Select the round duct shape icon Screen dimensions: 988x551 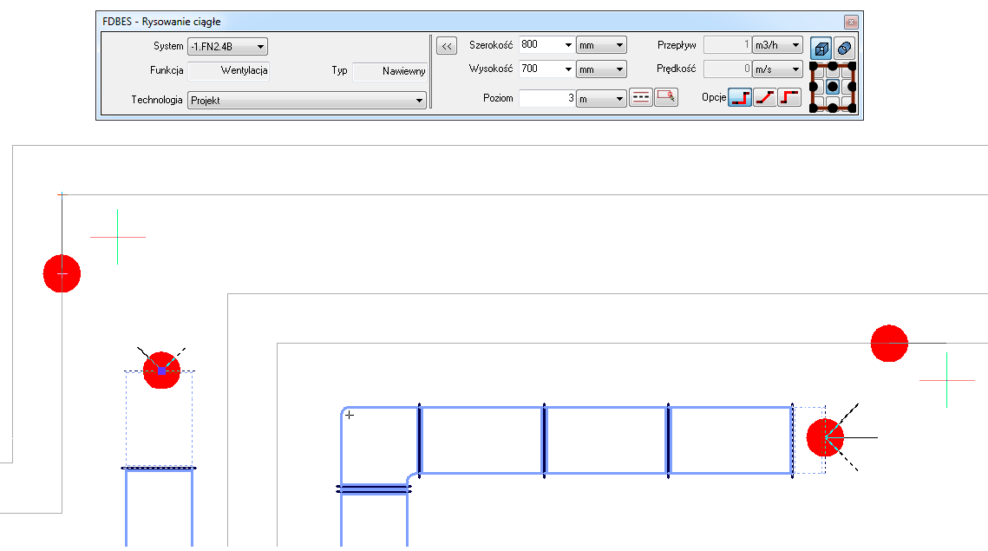click(845, 49)
